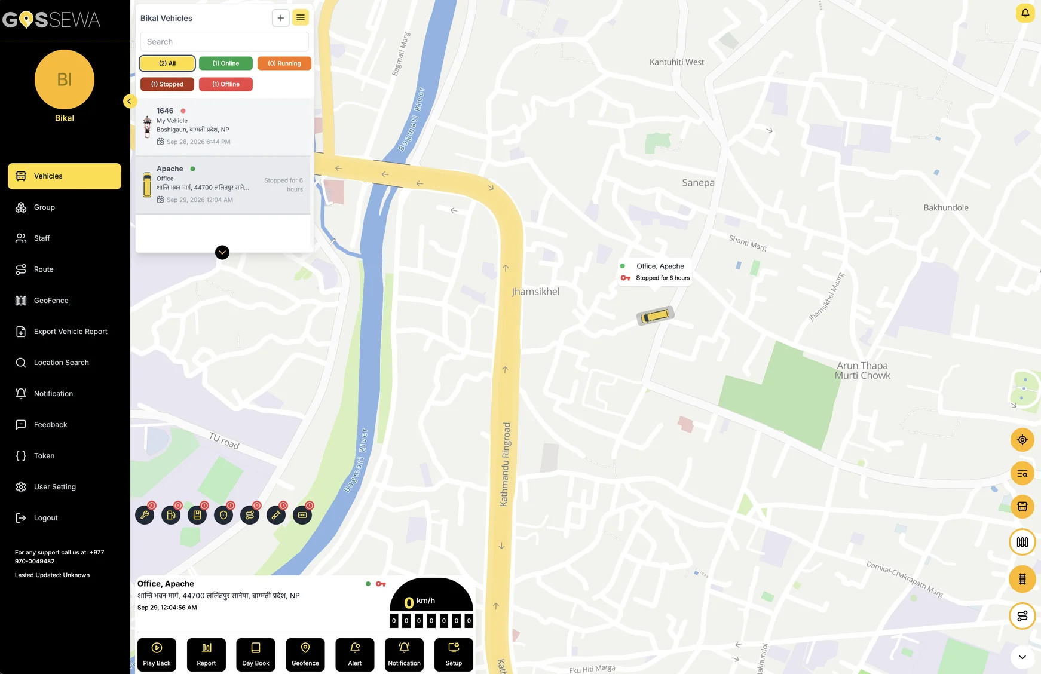Center map with the crosshair locate button
The height and width of the screenshot is (674, 1041).
click(x=1022, y=440)
